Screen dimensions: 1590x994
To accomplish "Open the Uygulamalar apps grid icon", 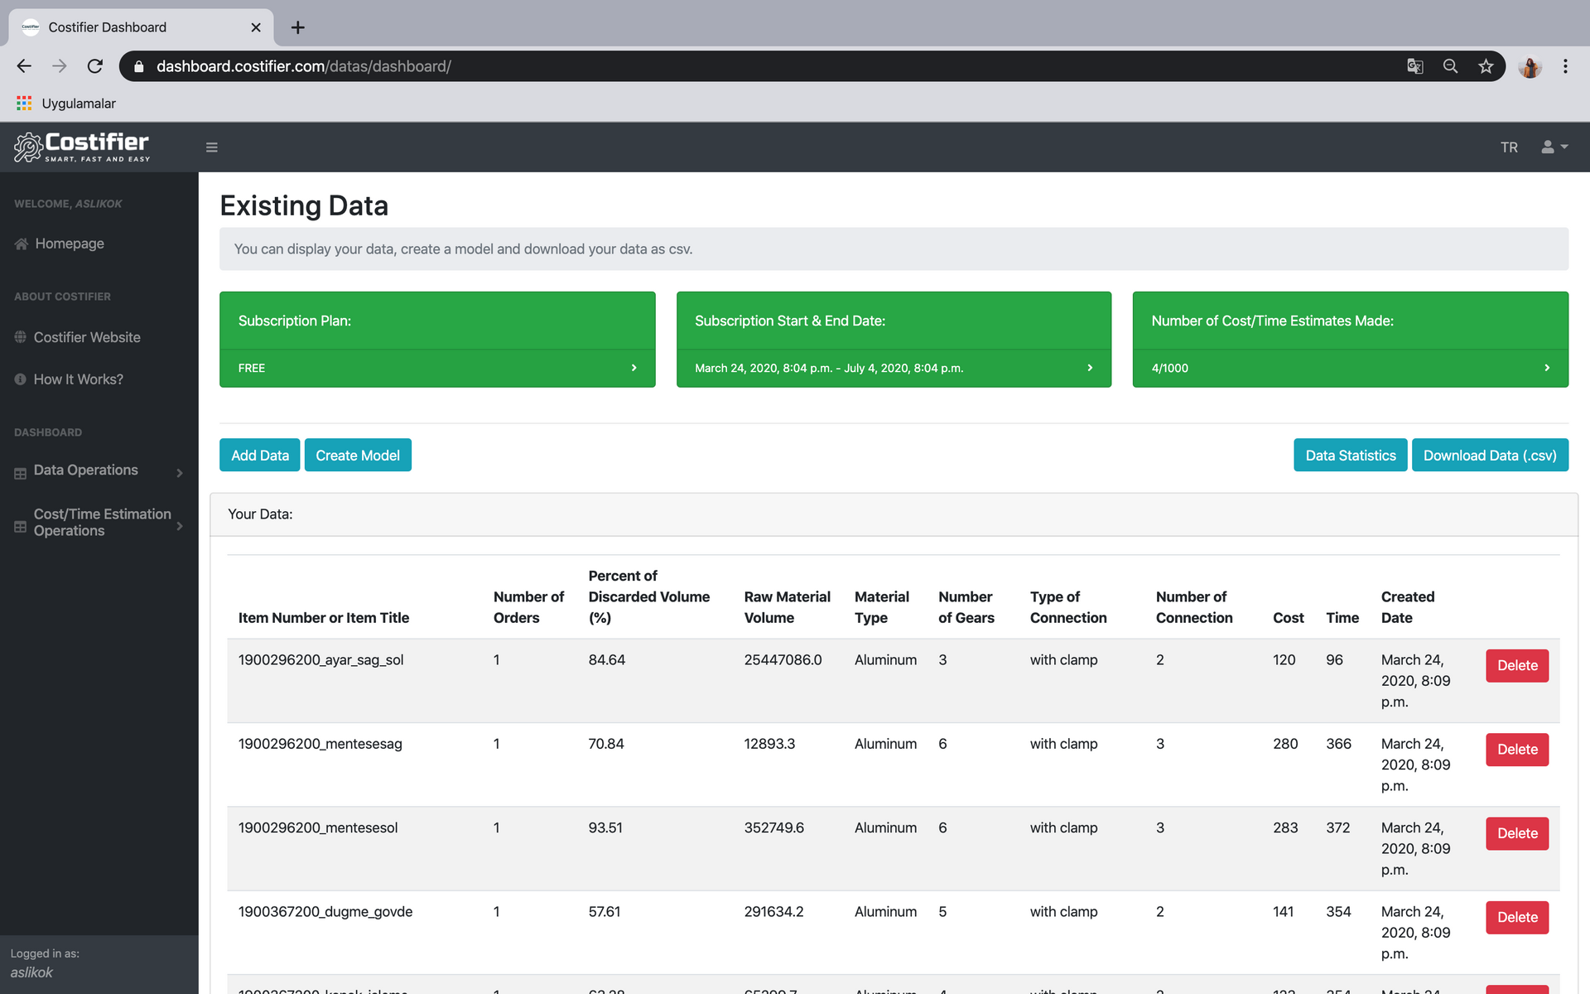I will (24, 104).
